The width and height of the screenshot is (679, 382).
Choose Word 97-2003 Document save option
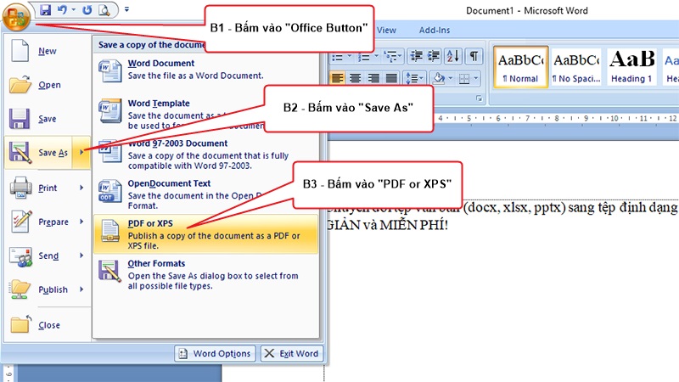coord(205,154)
